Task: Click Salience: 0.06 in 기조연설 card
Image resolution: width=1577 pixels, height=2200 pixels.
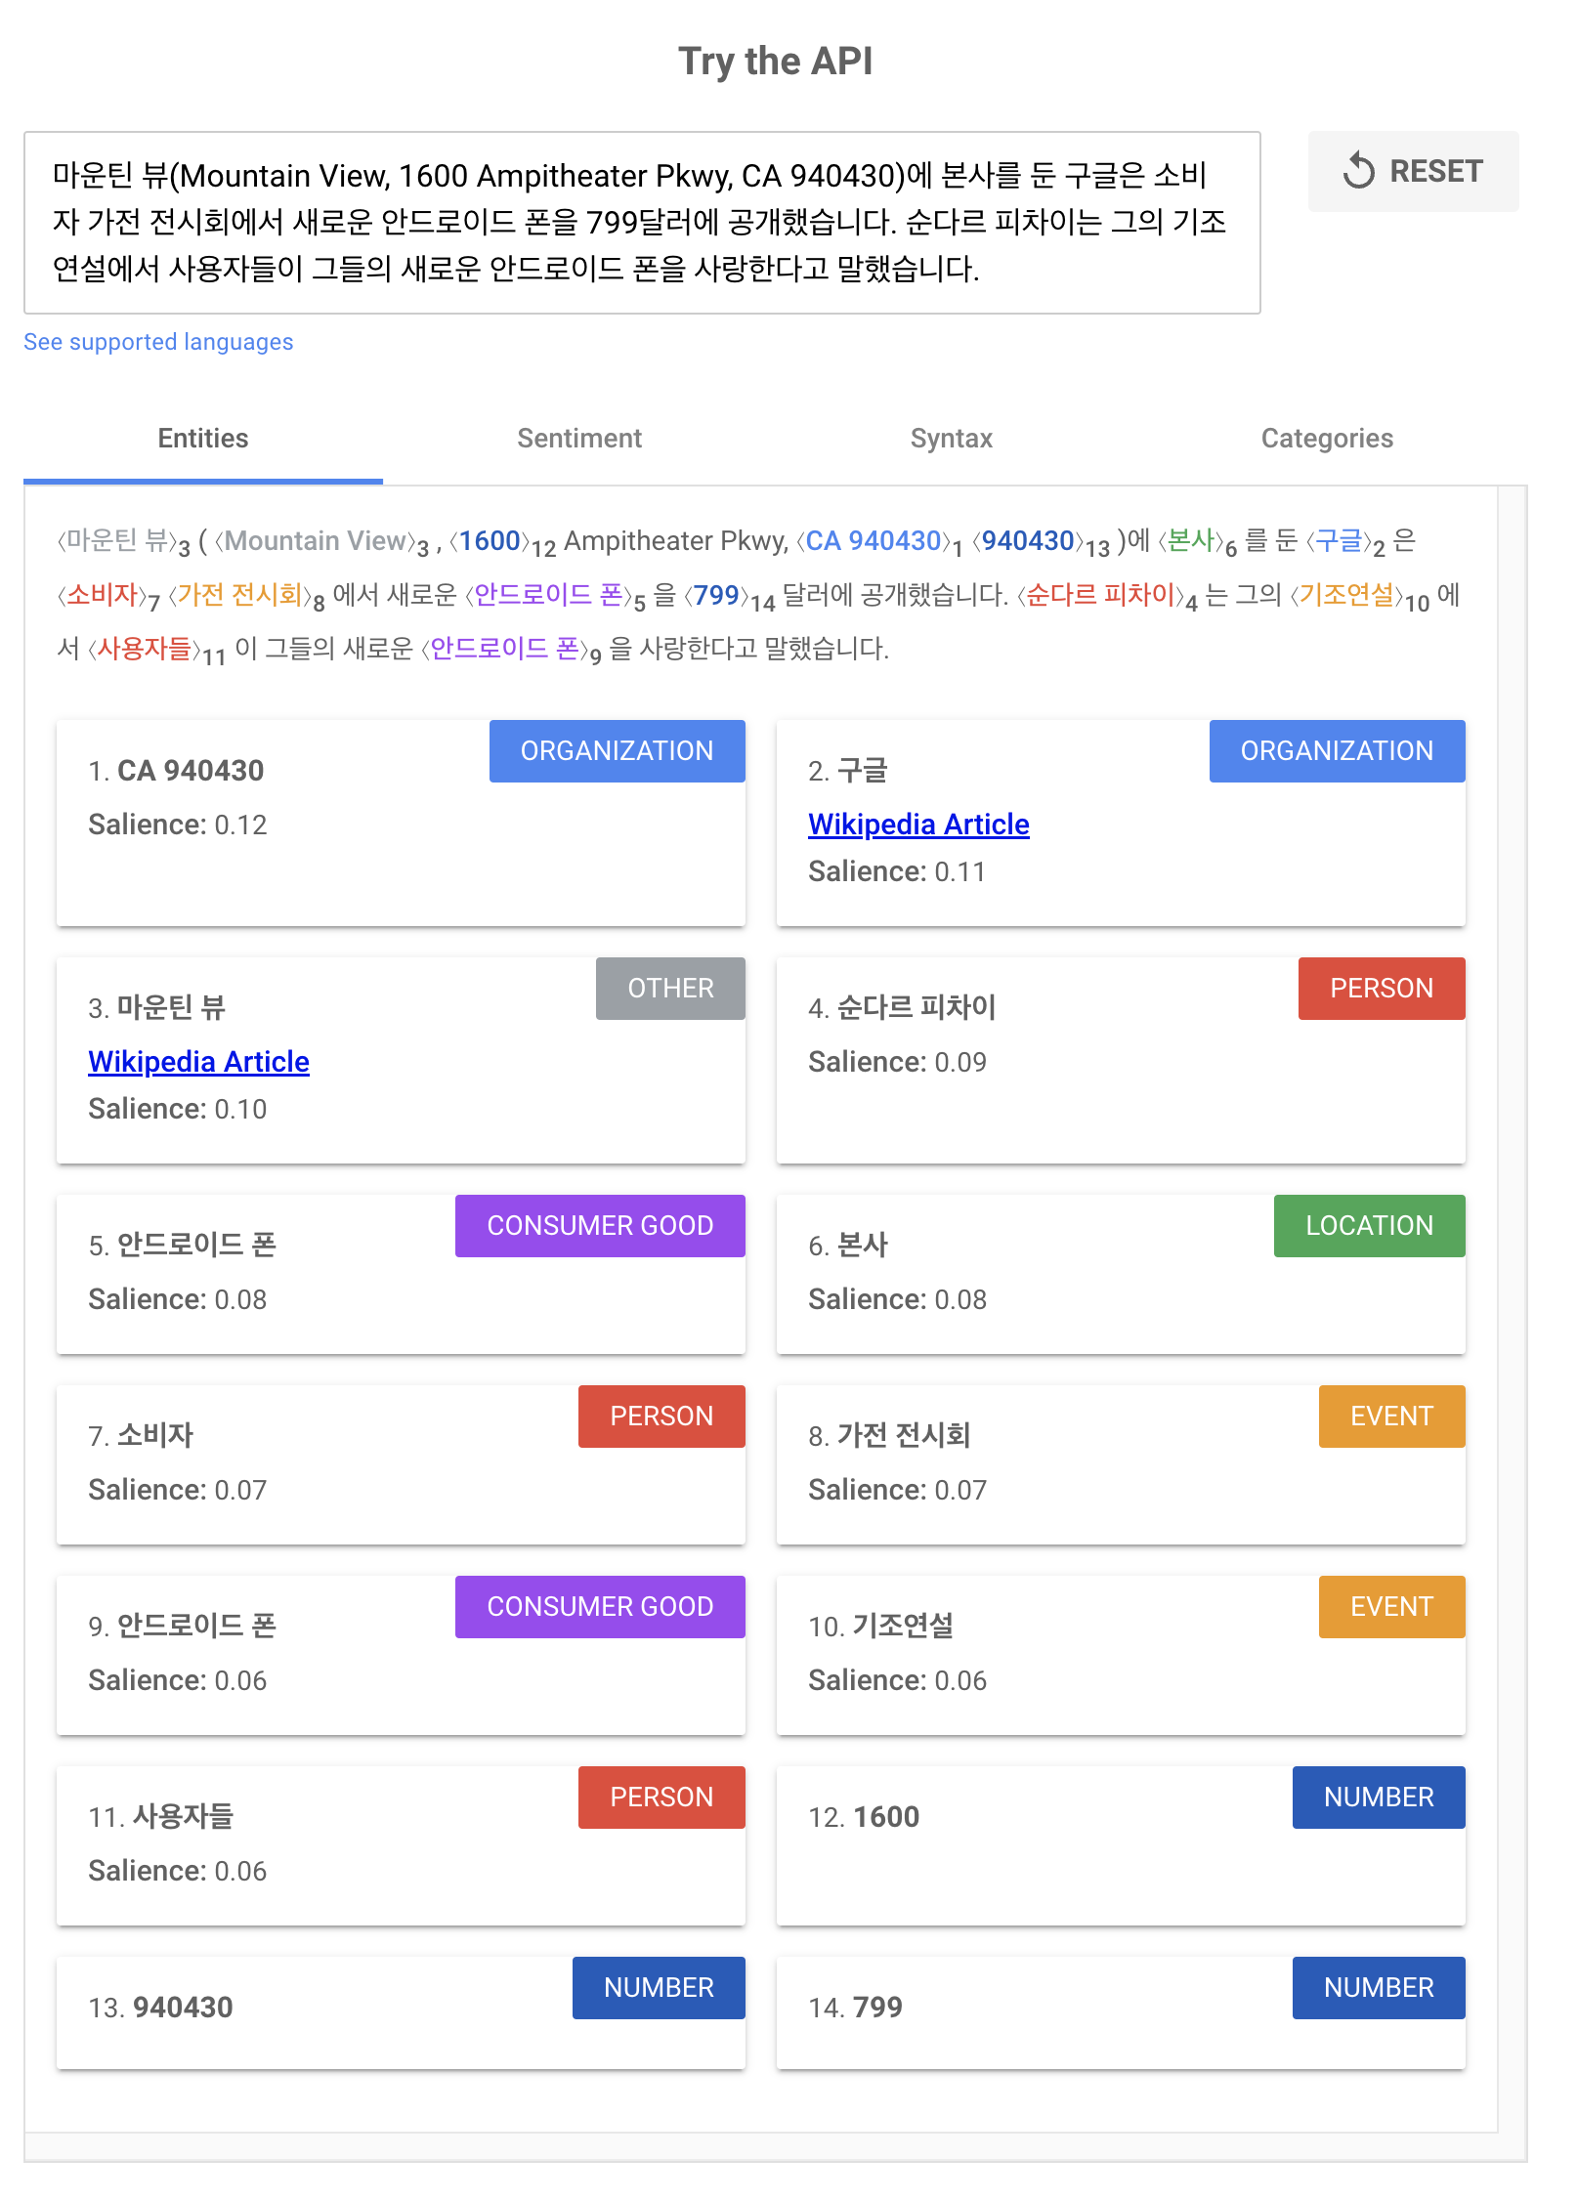Action: click(897, 1681)
